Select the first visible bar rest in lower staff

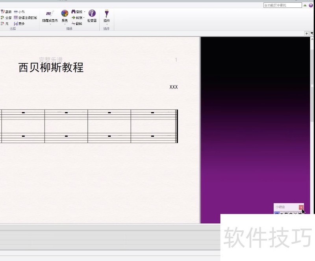point(23,136)
